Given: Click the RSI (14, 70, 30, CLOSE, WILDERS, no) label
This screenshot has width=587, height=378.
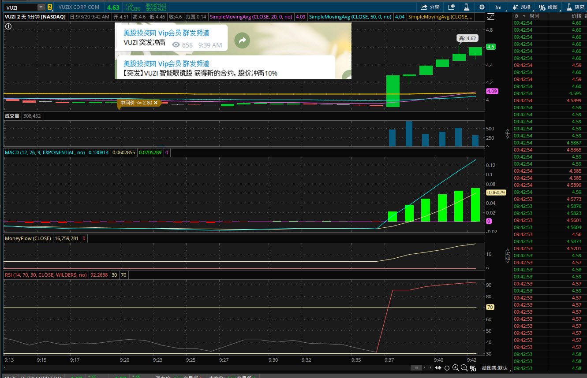Looking at the screenshot, I should pos(45,275).
